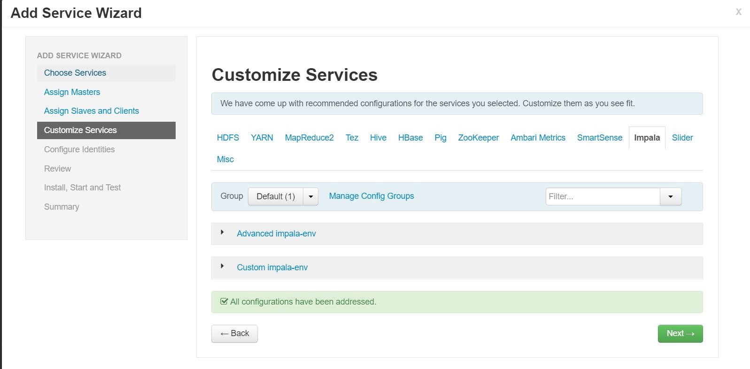
Task: Go to Choose Services step
Action: click(x=106, y=73)
